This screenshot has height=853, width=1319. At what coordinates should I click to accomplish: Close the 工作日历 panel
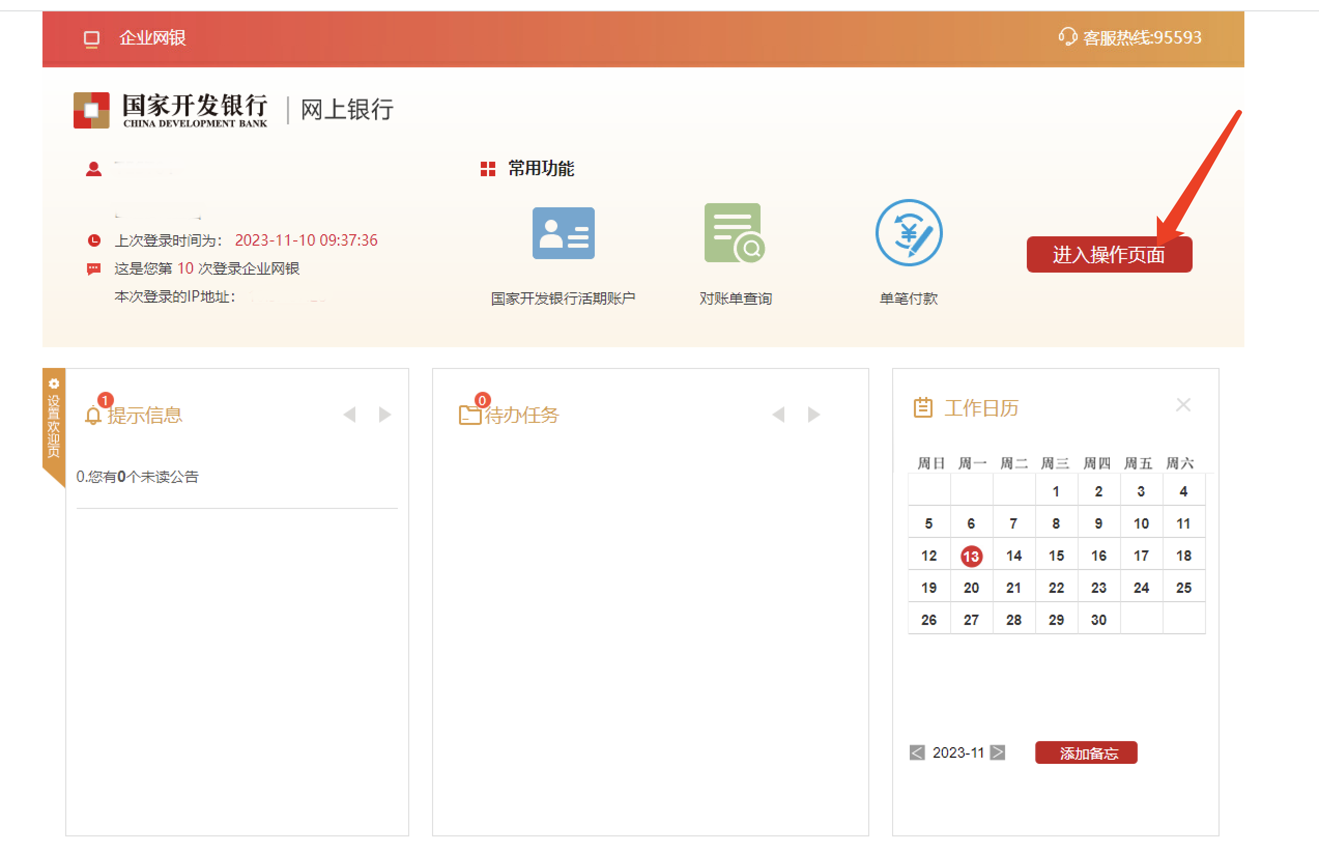(1183, 405)
